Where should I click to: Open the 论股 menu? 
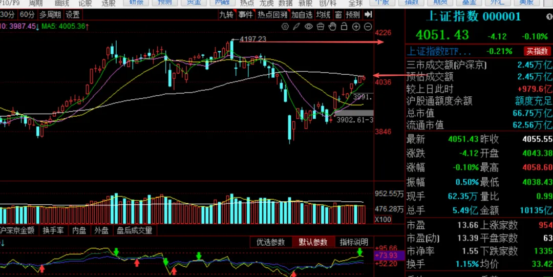(85, 4)
